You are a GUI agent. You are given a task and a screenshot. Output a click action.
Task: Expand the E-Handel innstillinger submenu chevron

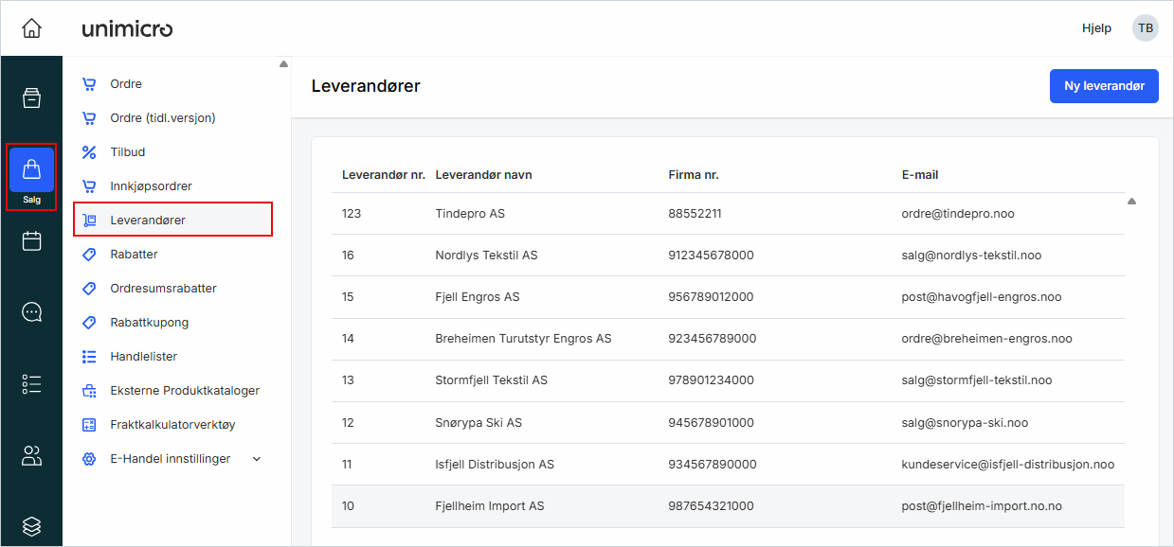[x=256, y=458]
